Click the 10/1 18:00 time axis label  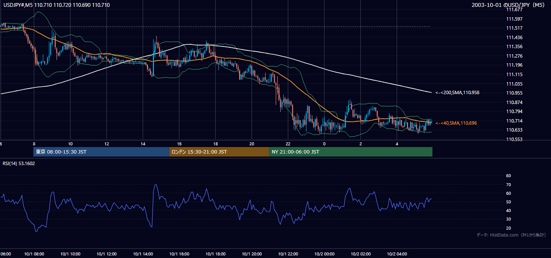click(x=215, y=254)
